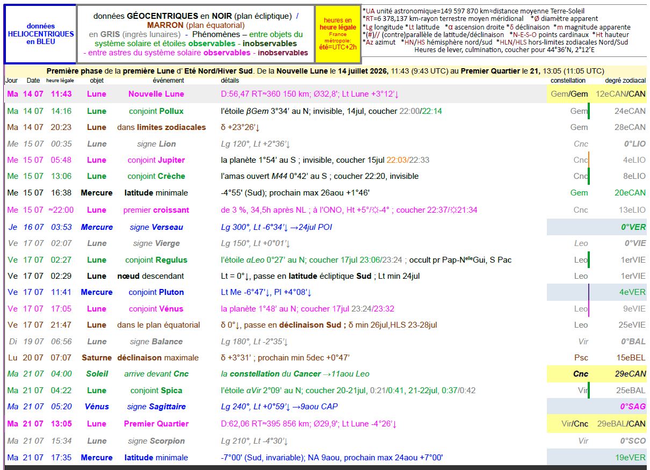Click the degree value '15eBEL'
The height and width of the screenshot is (470, 650).
631,358
